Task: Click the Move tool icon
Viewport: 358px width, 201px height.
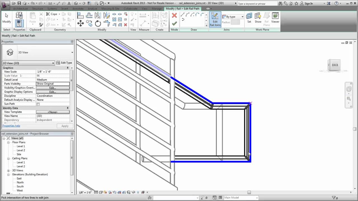Action: [x=81, y=23]
